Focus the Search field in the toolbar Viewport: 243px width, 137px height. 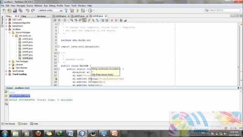point(222,10)
